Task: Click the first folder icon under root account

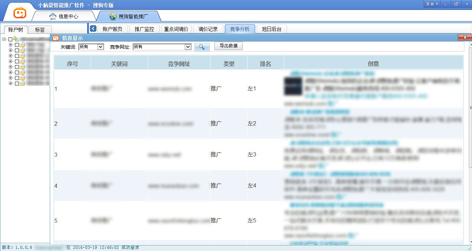Action: coord(22,45)
